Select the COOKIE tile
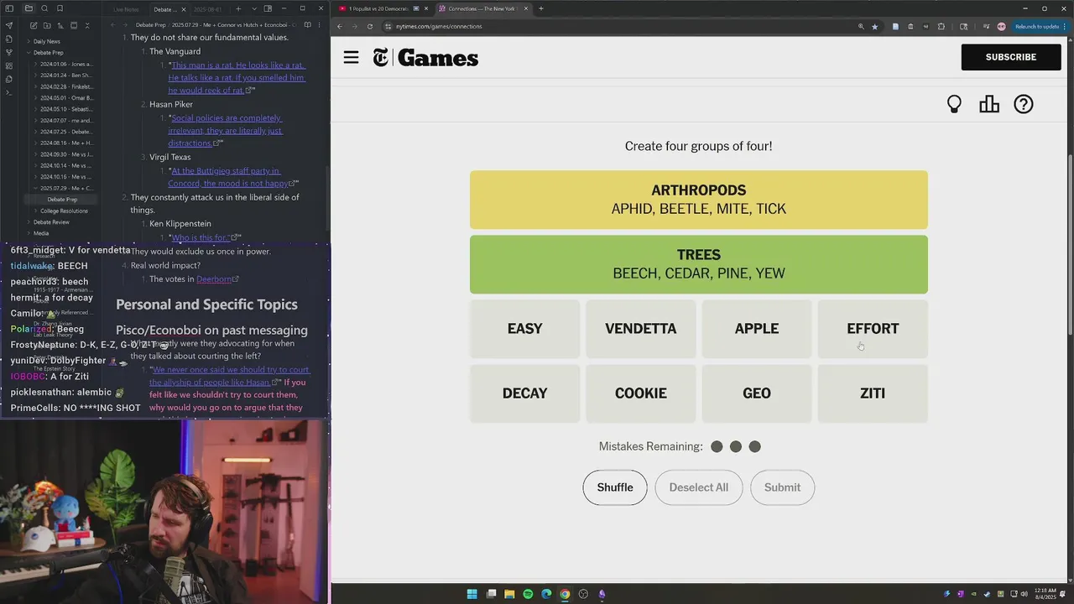This screenshot has height=604, width=1074. [641, 393]
